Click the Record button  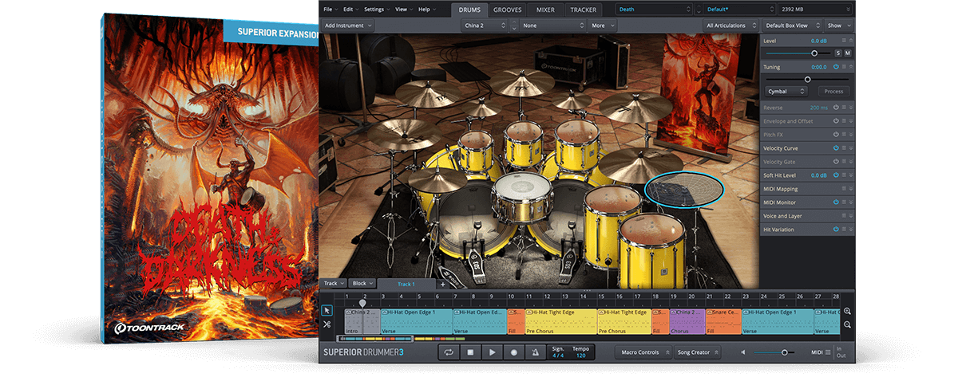[514, 352]
